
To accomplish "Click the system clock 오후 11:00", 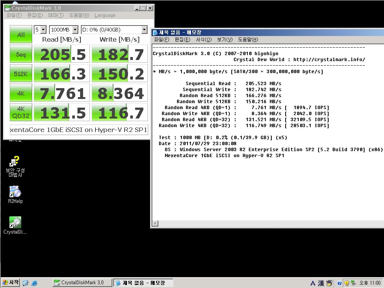I will (x=370, y=283).
